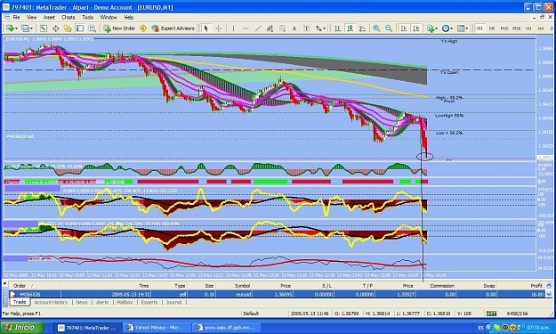Select the M1 timeframe
Image resolution: width=556 pixels, height=334 pixels.
[x=479, y=29]
